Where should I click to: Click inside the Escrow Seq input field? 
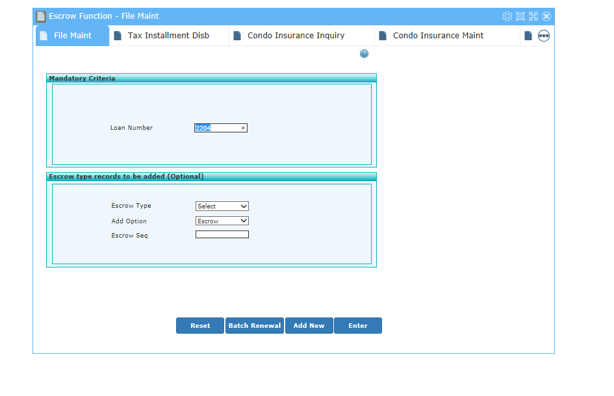click(222, 234)
